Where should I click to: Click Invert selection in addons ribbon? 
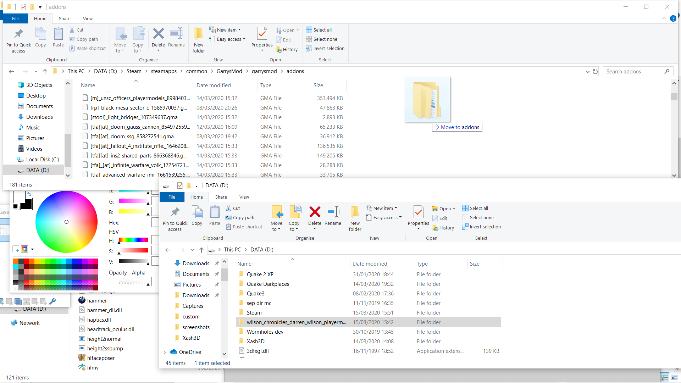click(x=325, y=49)
